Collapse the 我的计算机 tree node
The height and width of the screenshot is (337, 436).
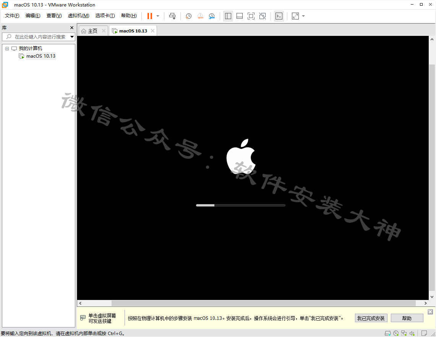coord(7,48)
